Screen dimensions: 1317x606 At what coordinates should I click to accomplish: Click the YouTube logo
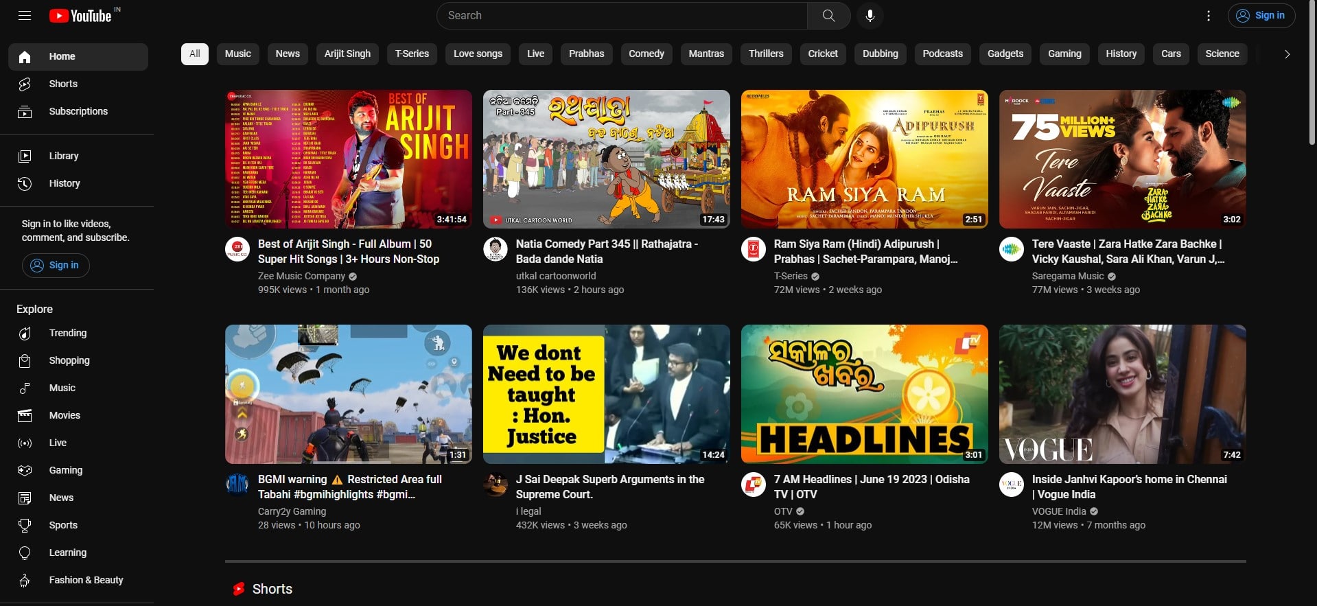tap(81, 15)
